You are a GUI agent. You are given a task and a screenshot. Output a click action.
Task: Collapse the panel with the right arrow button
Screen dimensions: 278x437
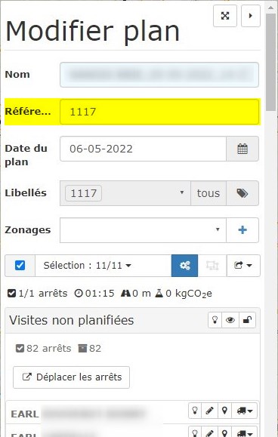click(250, 16)
